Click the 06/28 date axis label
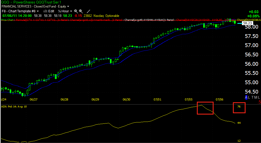 click(x=65, y=100)
